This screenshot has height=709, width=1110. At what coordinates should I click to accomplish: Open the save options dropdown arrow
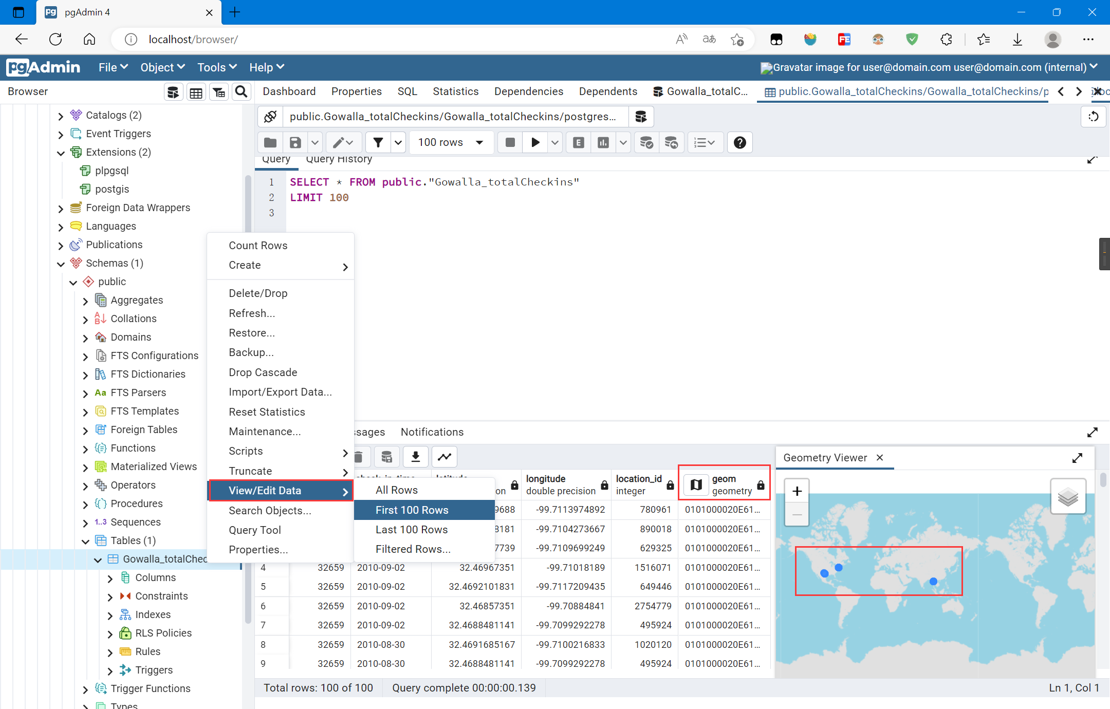315,142
